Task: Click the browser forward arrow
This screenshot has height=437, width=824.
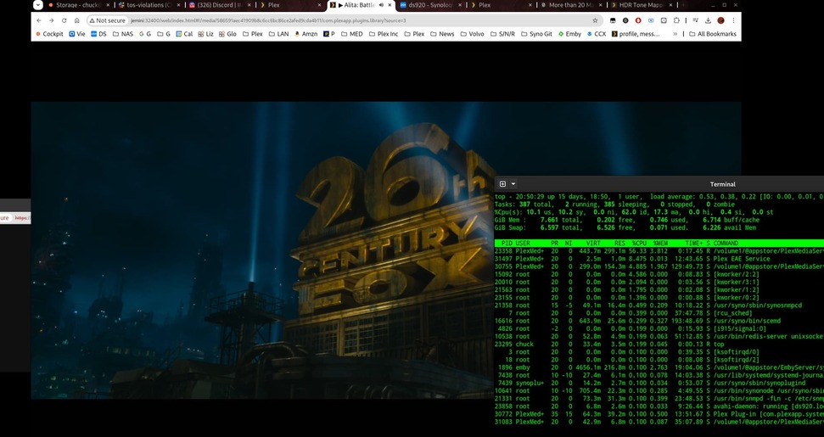Action: (52, 20)
